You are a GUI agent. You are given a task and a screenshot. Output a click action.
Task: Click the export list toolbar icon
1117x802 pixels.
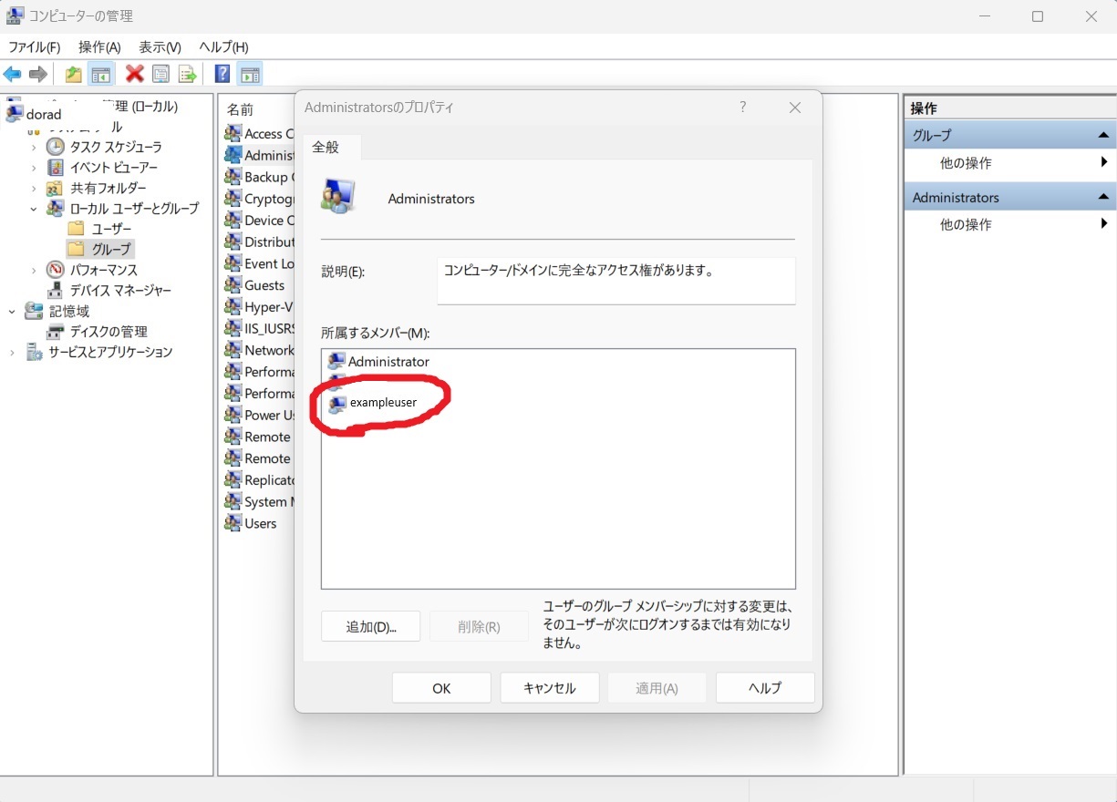coord(188,75)
